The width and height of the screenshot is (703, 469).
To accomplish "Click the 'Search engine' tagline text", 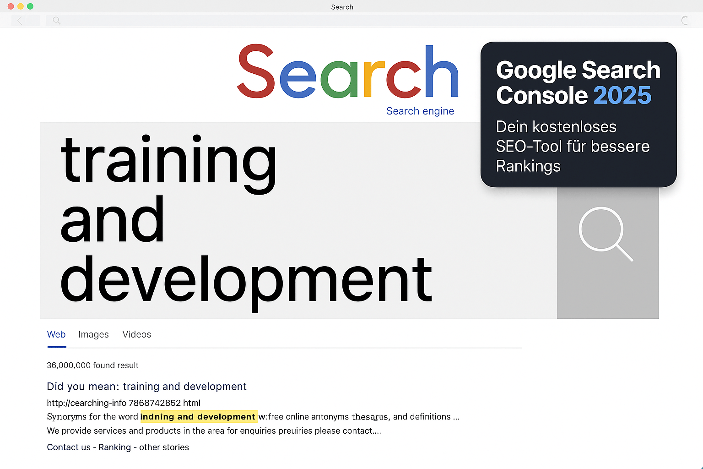I will (x=420, y=111).
